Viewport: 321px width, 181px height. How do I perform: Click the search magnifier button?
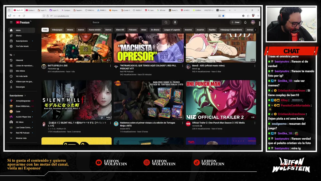(x=166, y=22)
